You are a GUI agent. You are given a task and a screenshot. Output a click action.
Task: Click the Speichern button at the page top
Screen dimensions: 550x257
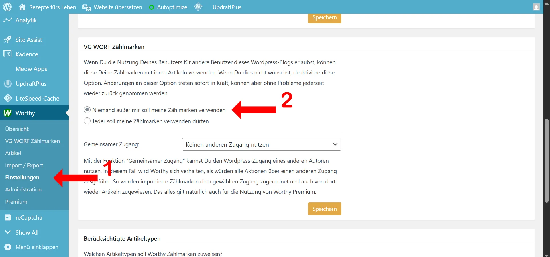pos(325,18)
